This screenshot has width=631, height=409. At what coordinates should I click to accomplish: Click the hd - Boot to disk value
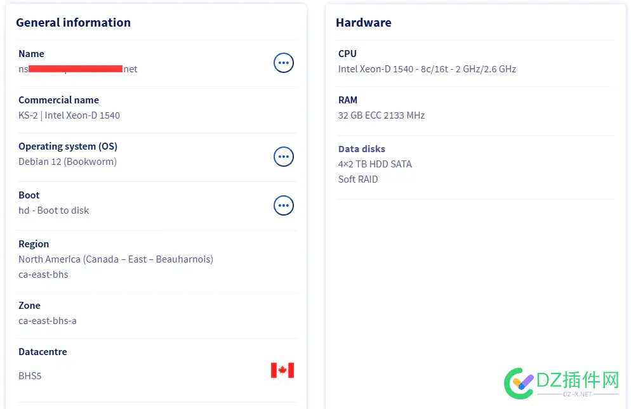tap(54, 211)
